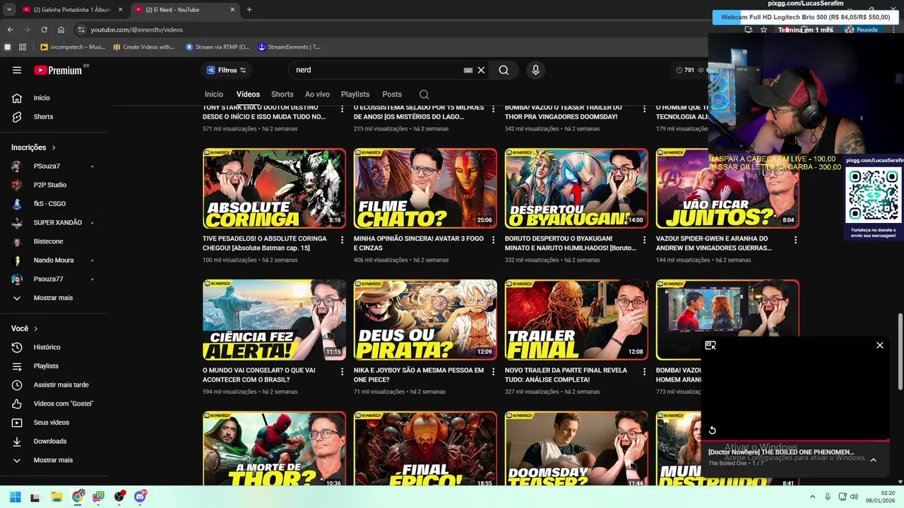View site information icon in the address bar
The height and width of the screenshot is (508, 904).
(x=81, y=30)
